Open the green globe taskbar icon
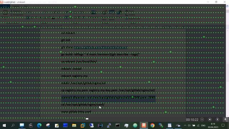This screenshot has width=229, height=129. (135, 125)
